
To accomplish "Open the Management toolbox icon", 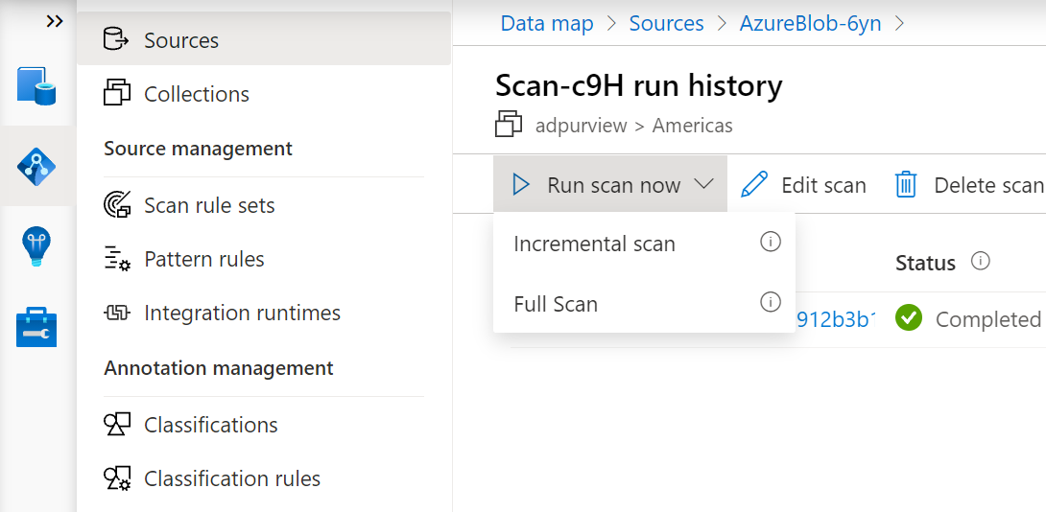I will tap(36, 327).
